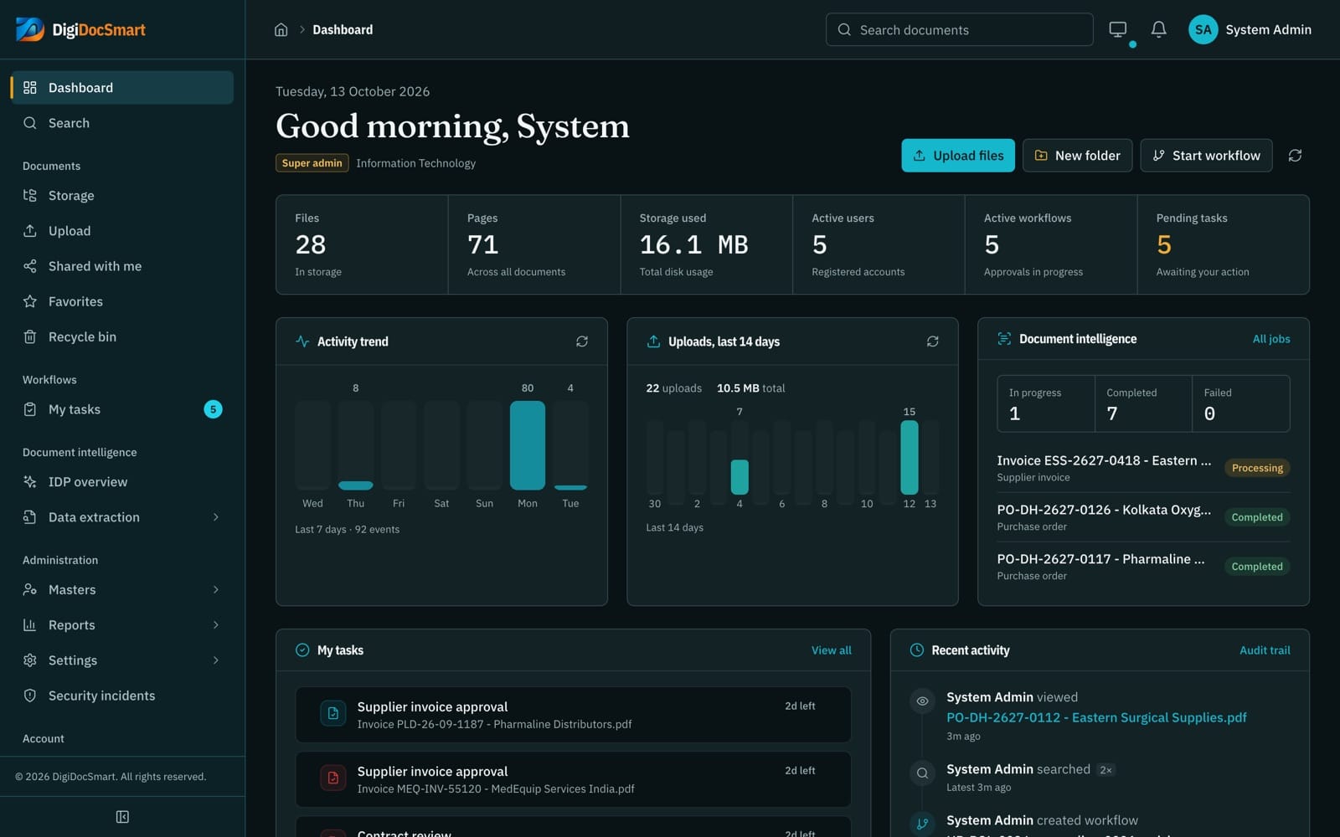Select the day 12 bar in Uploads chart

click(910, 457)
